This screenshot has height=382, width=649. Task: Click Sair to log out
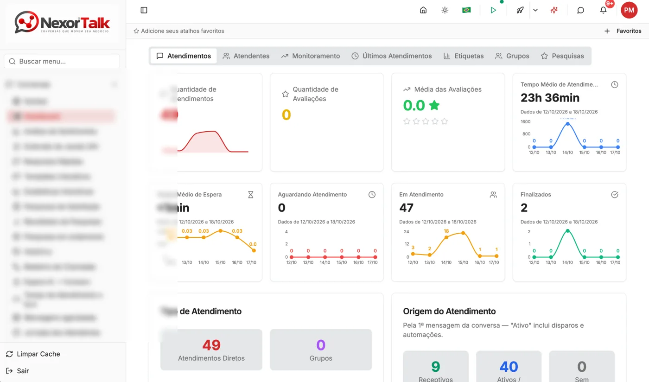click(x=23, y=371)
